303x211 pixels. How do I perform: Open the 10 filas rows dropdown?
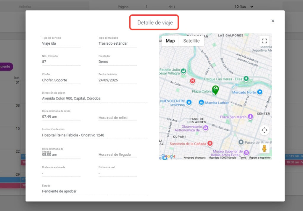pyautogui.click(x=244, y=7)
